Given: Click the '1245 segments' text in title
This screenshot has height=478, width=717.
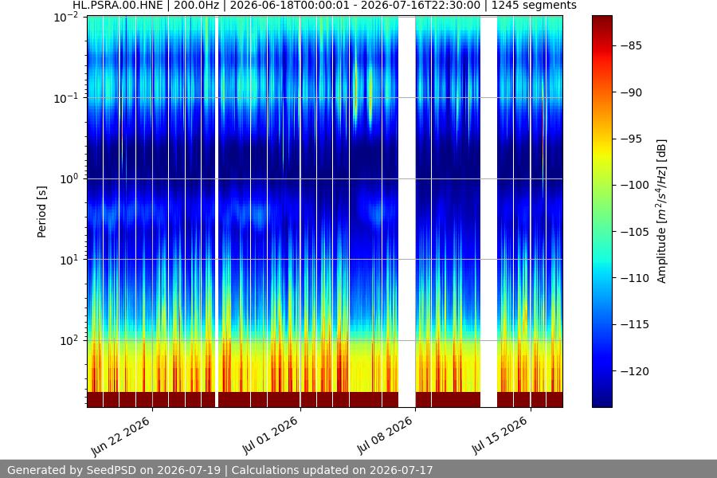Looking at the screenshot, I should 534,6.
